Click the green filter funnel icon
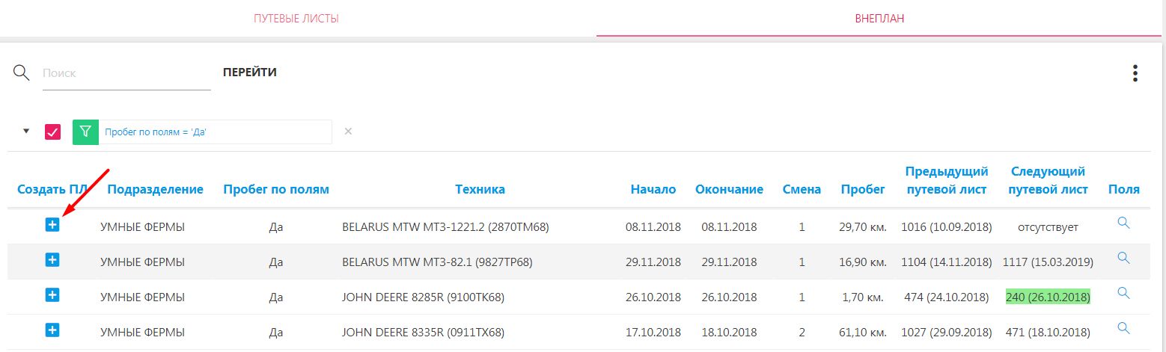The image size is (1166, 352). [86, 132]
